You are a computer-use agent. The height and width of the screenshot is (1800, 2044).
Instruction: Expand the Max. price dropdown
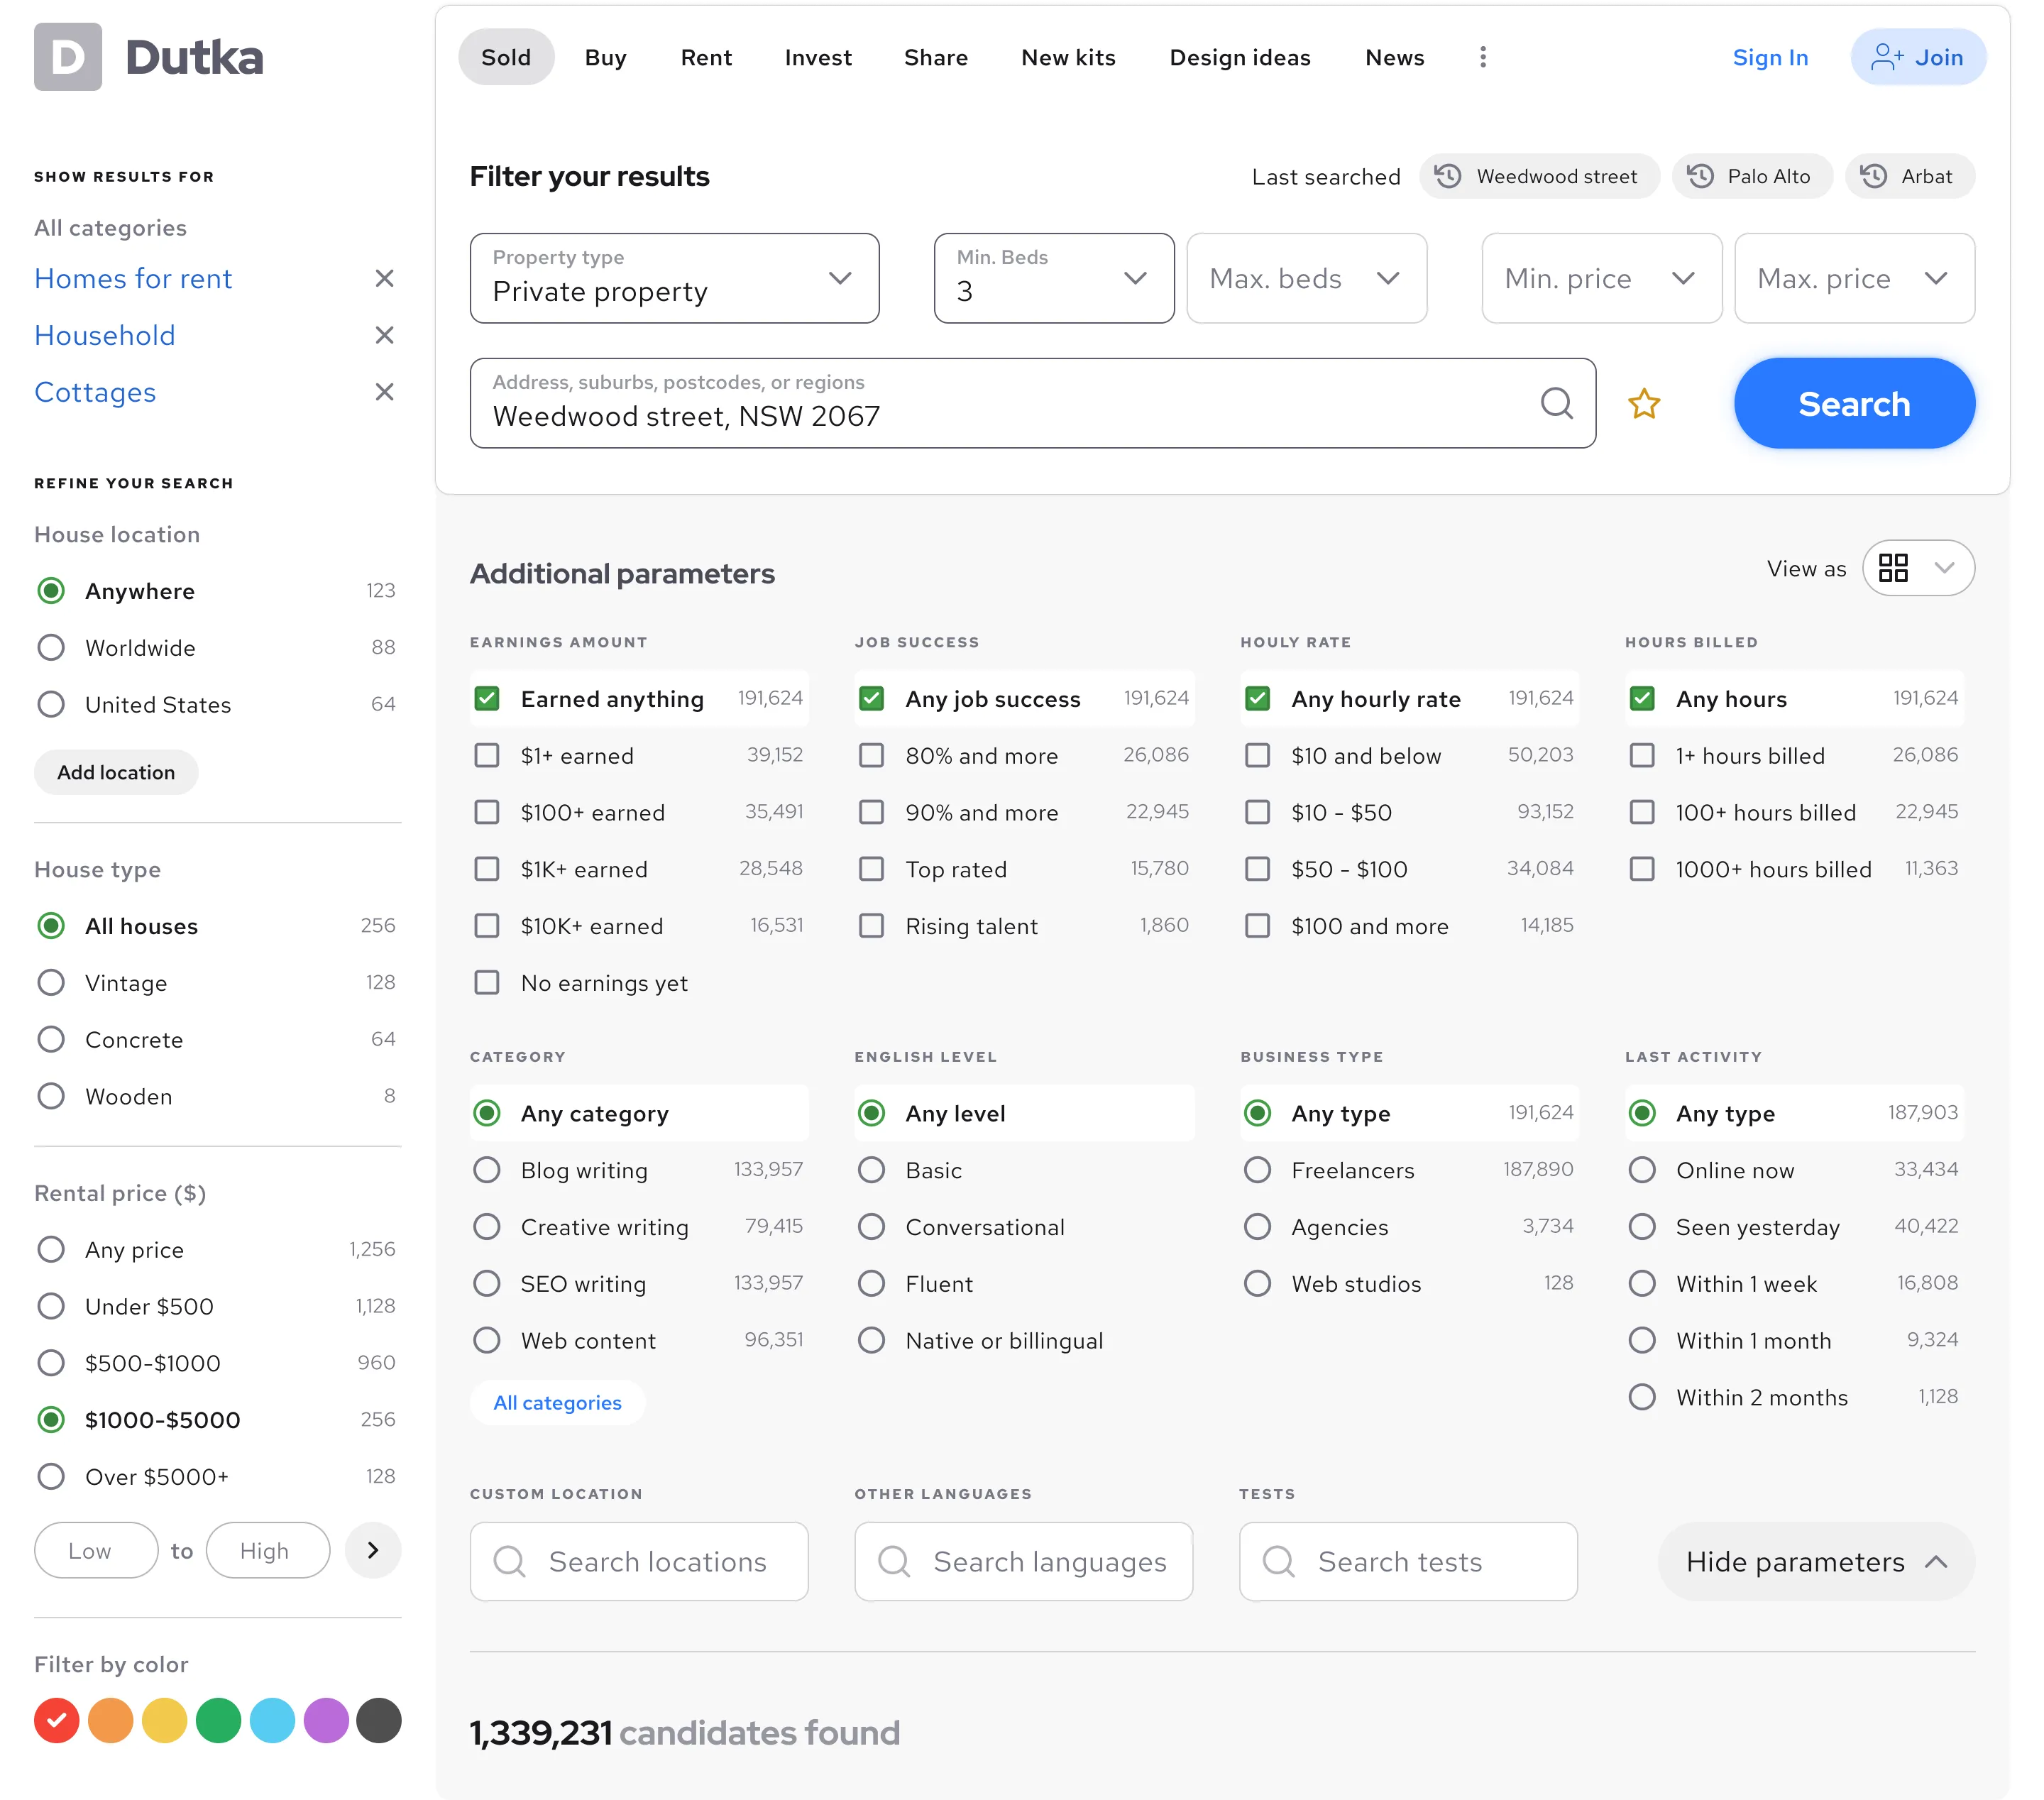[1853, 278]
